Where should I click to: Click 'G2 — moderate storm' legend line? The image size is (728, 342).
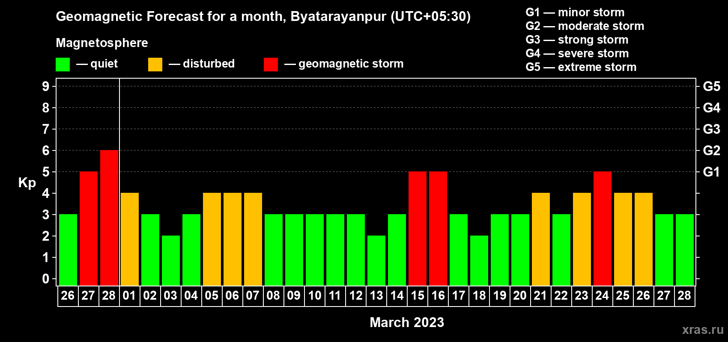(x=585, y=26)
